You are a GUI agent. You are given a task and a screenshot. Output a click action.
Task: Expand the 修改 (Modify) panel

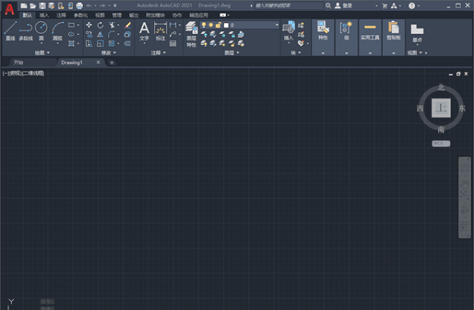click(108, 53)
